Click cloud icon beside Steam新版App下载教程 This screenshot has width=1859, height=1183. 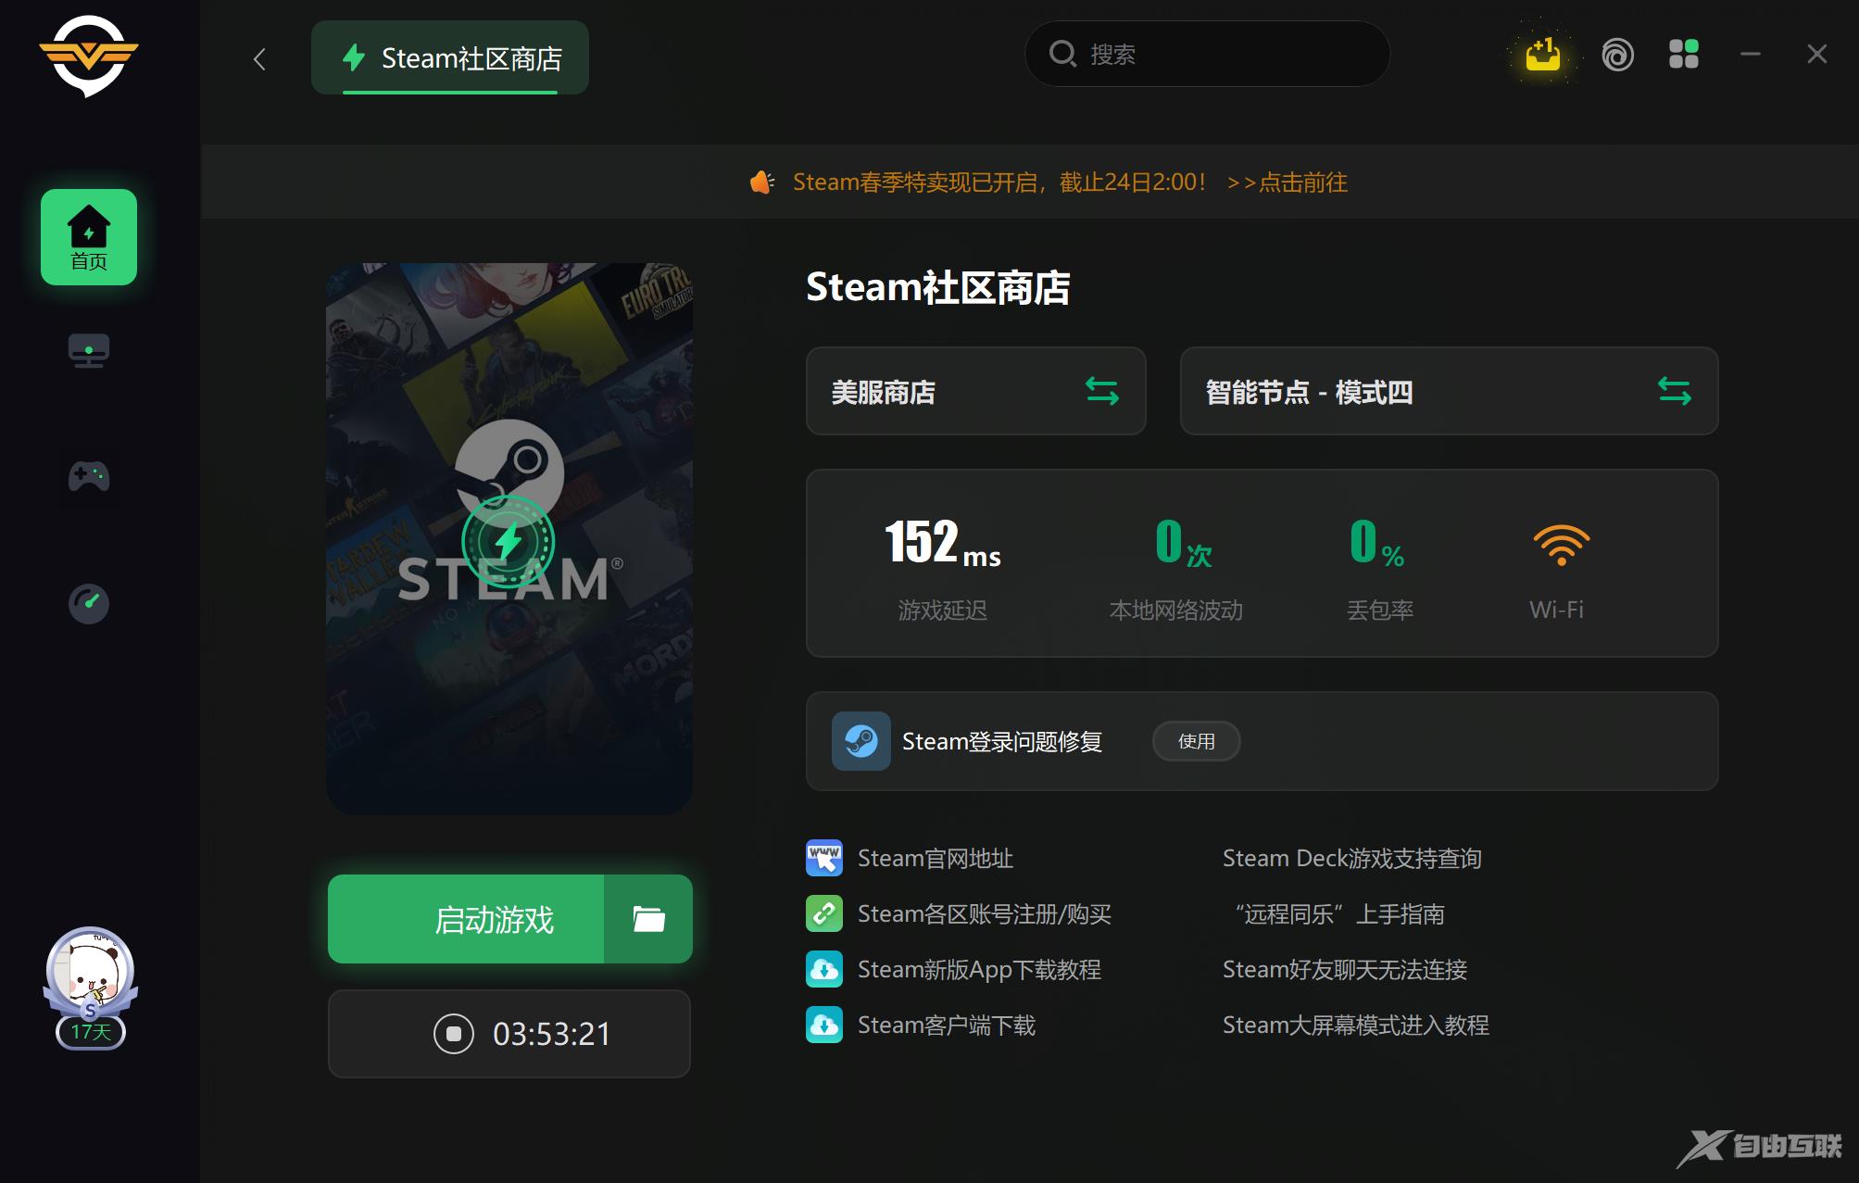coord(824,969)
